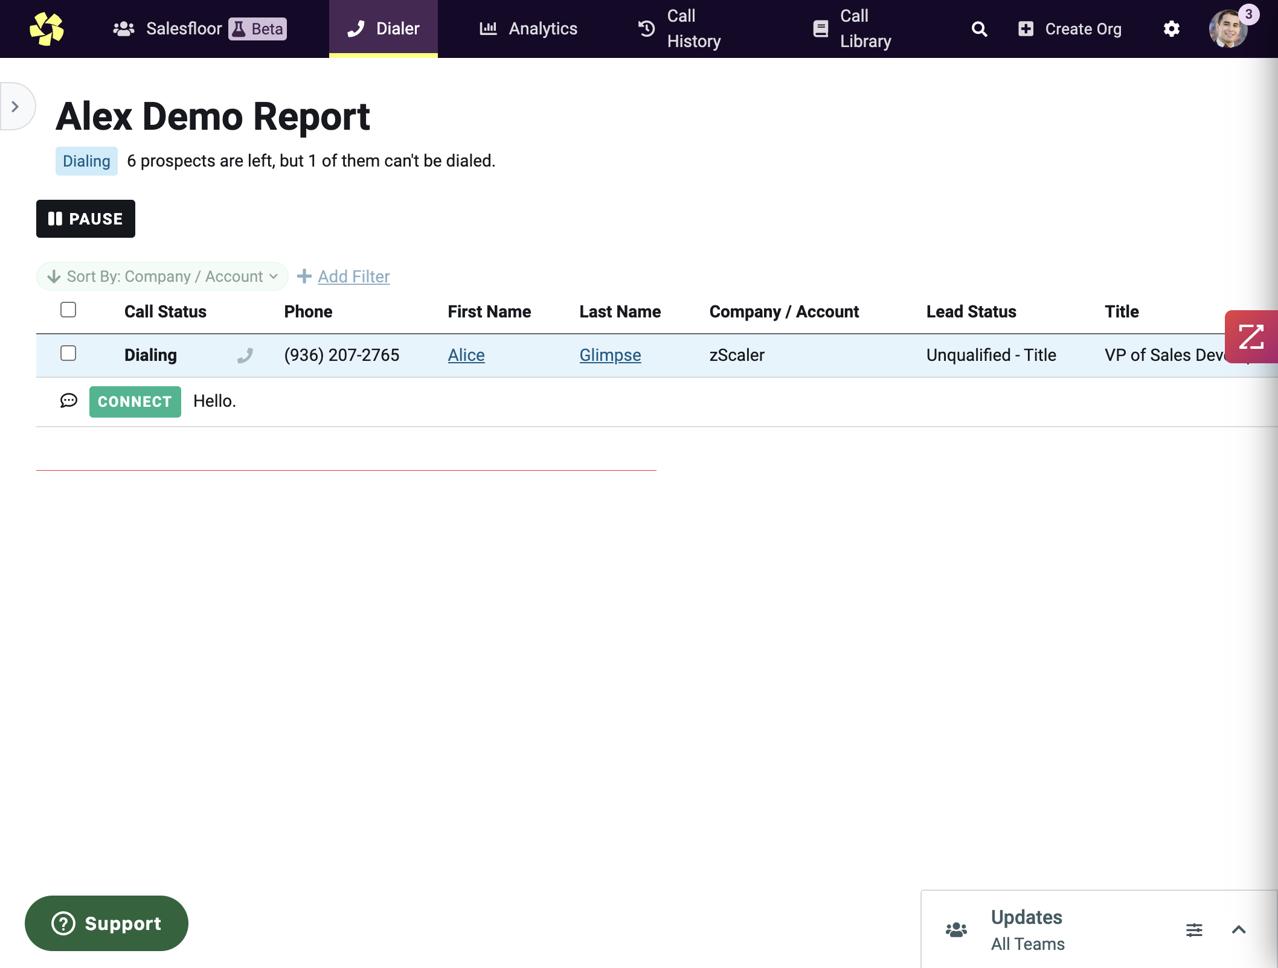Pause the dialing session
This screenshot has width=1278, height=968.
click(x=86, y=218)
